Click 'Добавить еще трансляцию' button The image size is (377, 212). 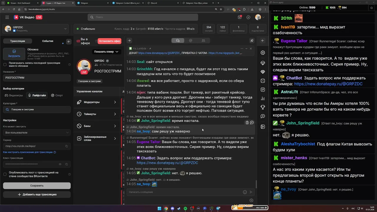37,194
